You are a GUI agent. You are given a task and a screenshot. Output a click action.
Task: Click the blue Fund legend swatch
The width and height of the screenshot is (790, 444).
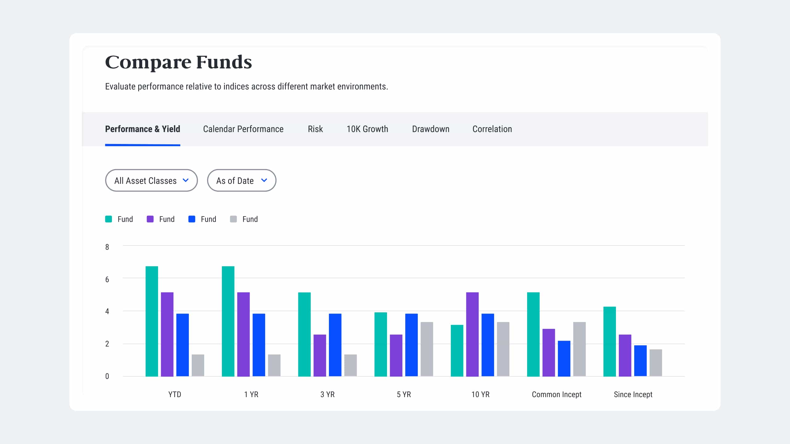pos(192,219)
